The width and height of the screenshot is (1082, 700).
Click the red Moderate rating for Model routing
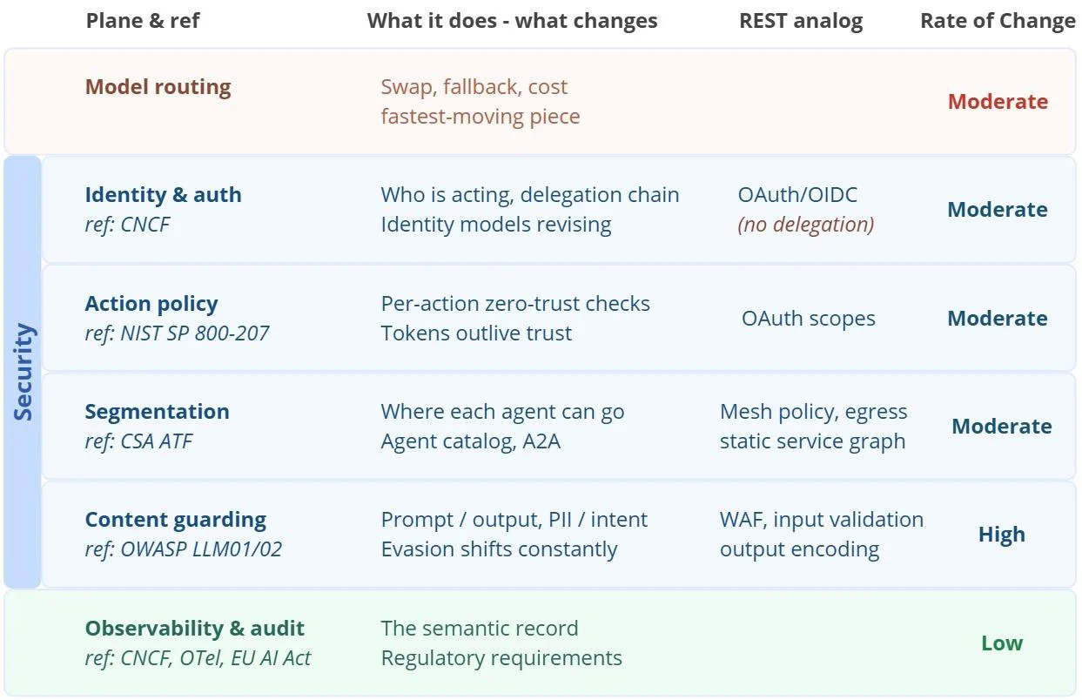coord(998,102)
